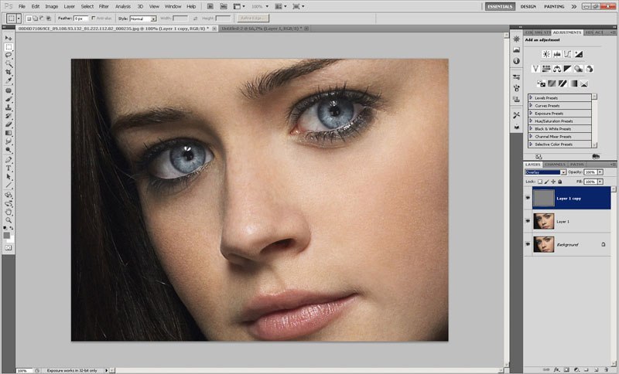Click the foreground color swatch

tap(7, 233)
